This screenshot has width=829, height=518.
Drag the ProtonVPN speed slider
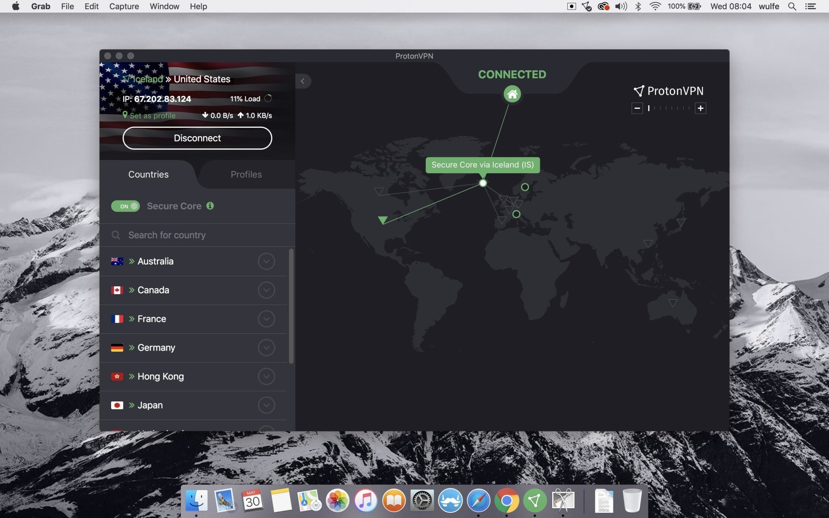click(649, 108)
